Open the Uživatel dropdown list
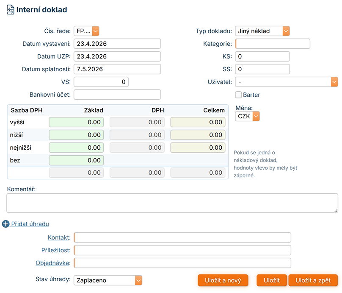Screen dimensions: 342x293 287,82
